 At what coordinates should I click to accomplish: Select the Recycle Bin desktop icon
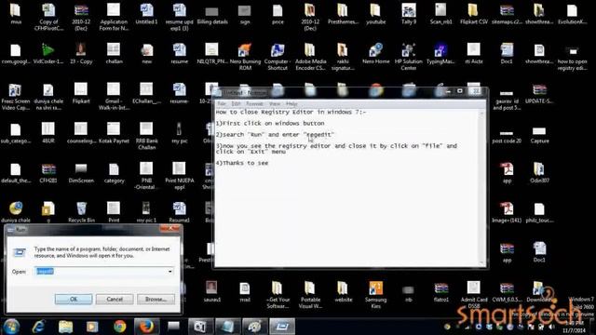[x=81, y=212]
